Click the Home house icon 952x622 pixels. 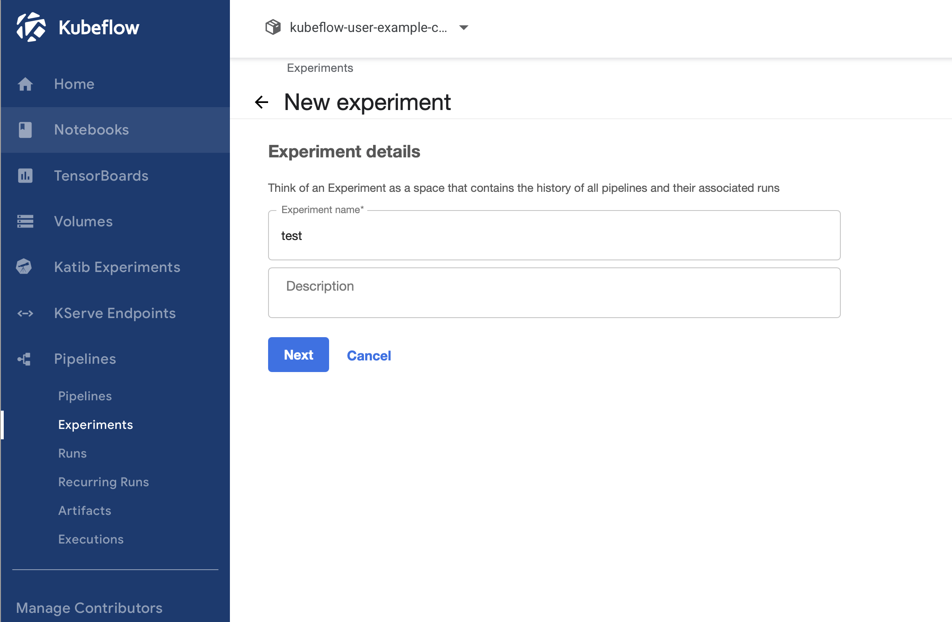tap(25, 84)
